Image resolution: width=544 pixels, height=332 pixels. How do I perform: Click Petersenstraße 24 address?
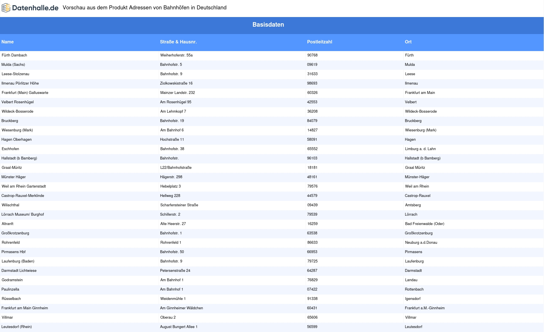(175, 271)
